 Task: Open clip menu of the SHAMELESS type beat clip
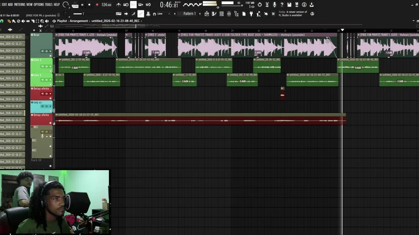[x=180, y=35]
